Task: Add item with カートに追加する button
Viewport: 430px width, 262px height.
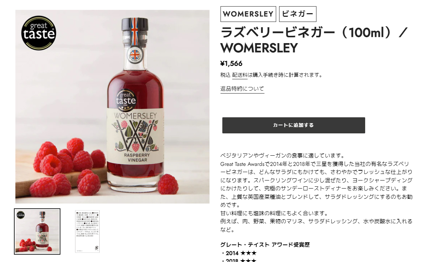Action: click(x=293, y=125)
